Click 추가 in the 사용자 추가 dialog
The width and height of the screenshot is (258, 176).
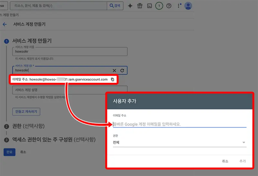pos(243,161)
